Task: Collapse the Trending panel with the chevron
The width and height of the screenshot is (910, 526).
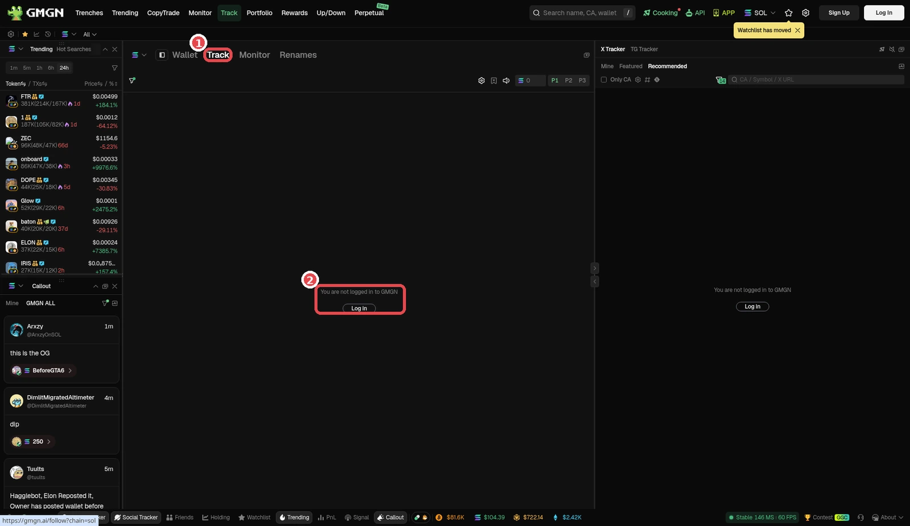Action: coord(105,49)
